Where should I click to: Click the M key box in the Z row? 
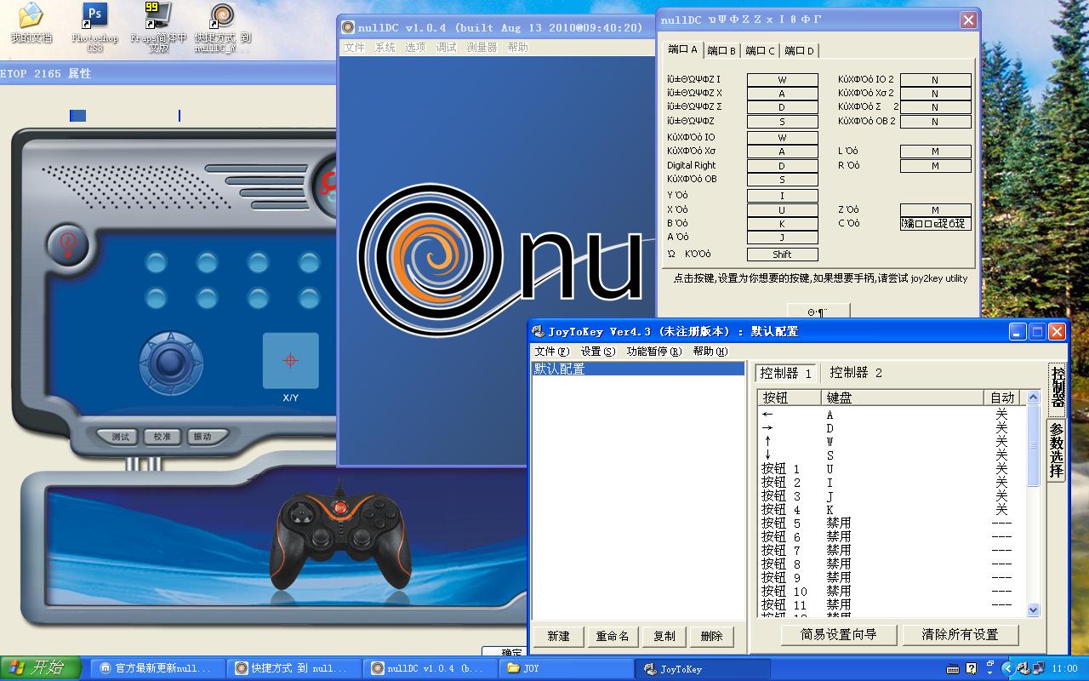(935, 209)
